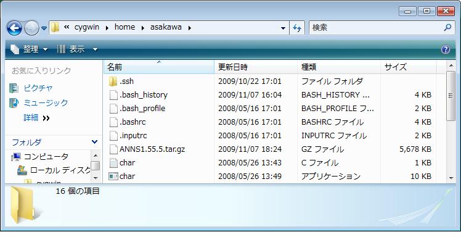Image resolution: width=461 pixels, height=237 pixels.
Task: Click the Music icon in favorites
Action: (x=14, y=102)
